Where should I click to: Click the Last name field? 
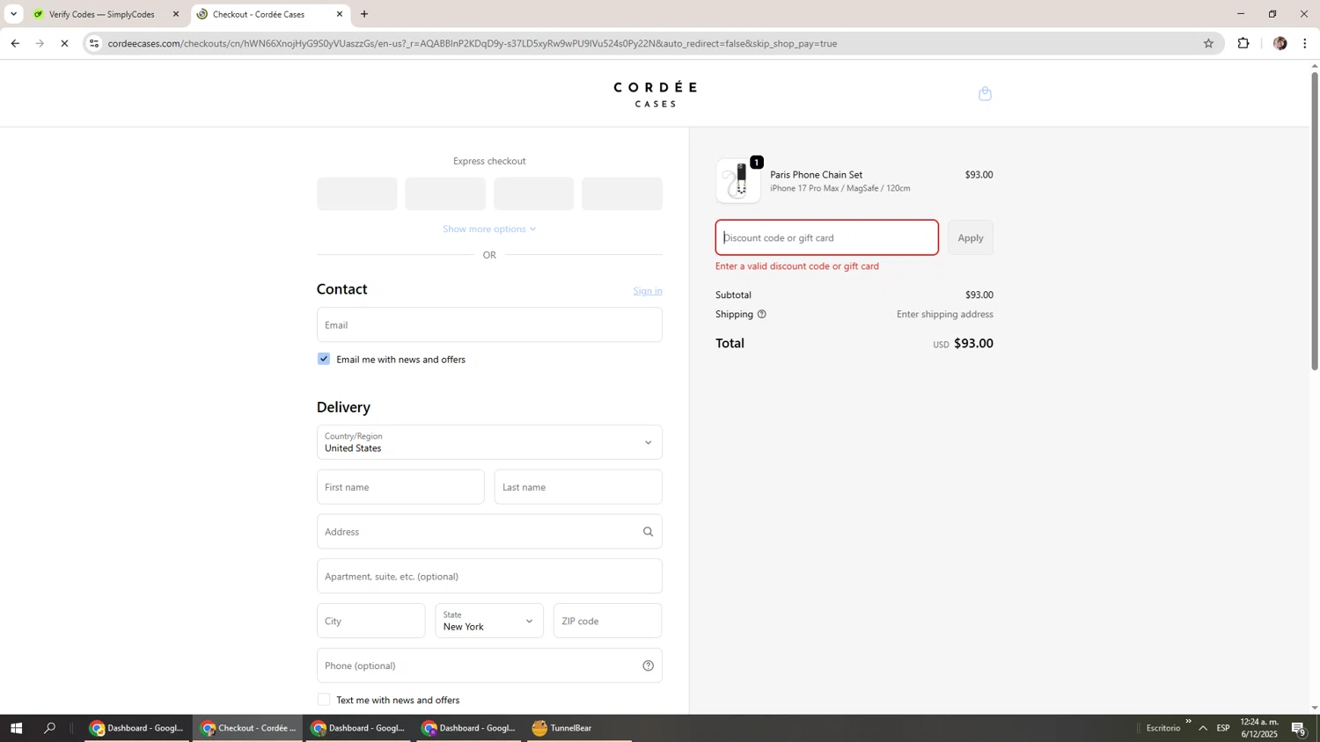578,487
